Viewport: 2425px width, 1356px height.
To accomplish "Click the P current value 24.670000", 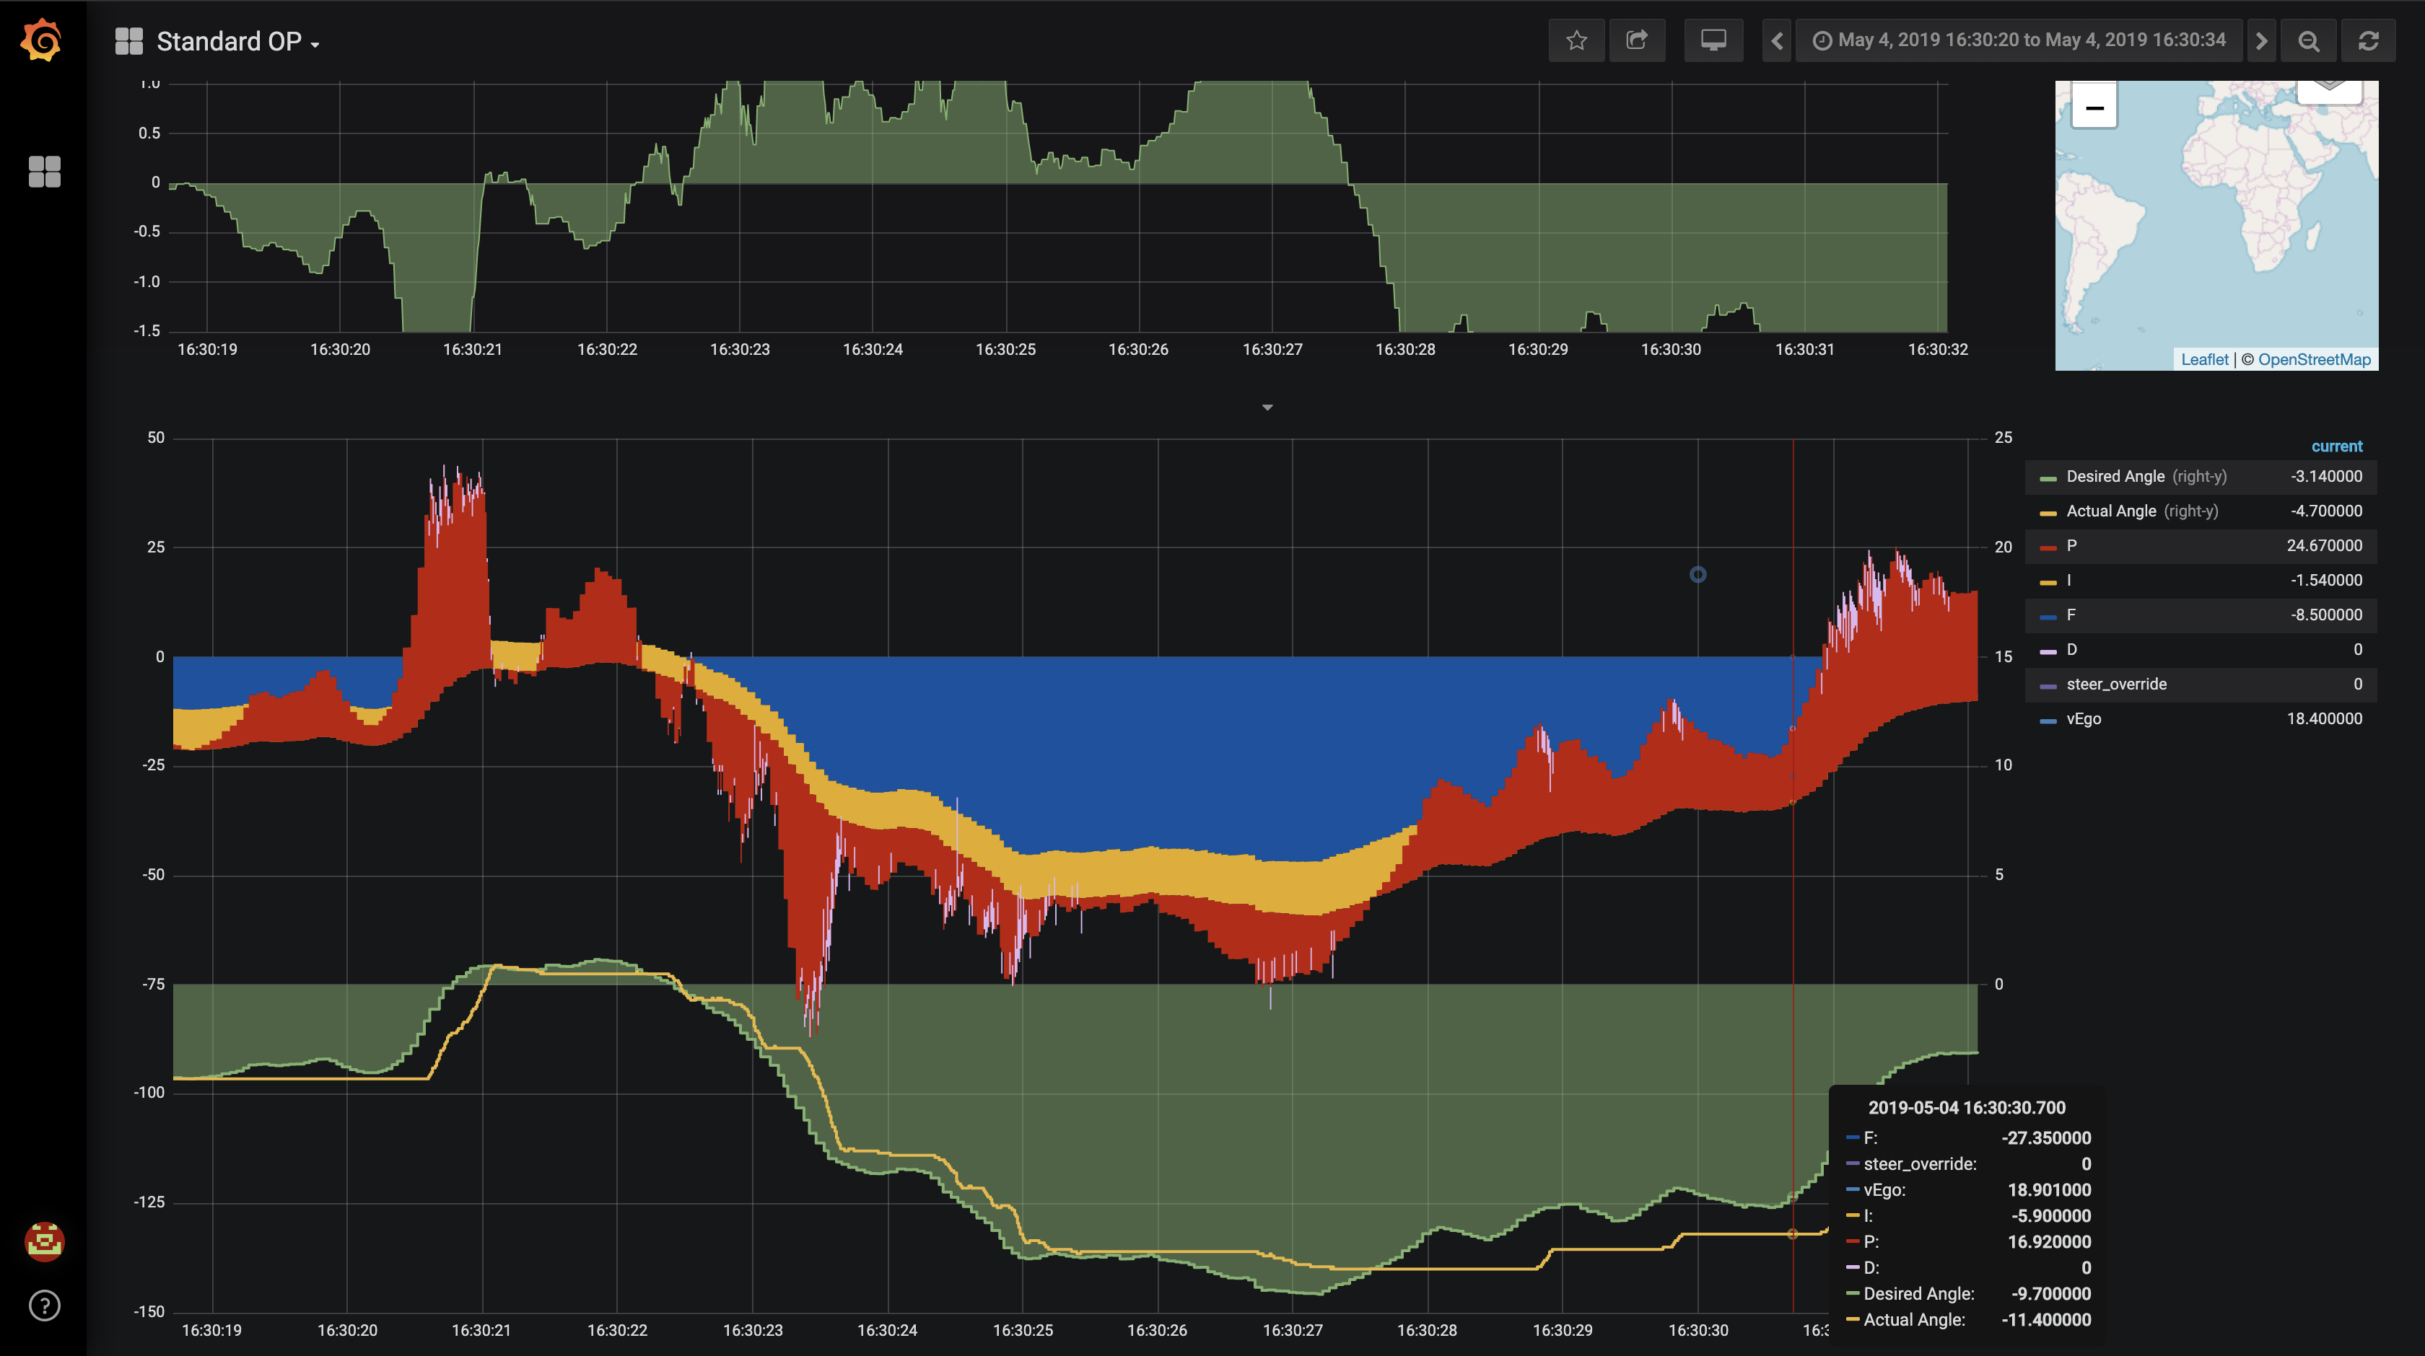I will 2324,546.
